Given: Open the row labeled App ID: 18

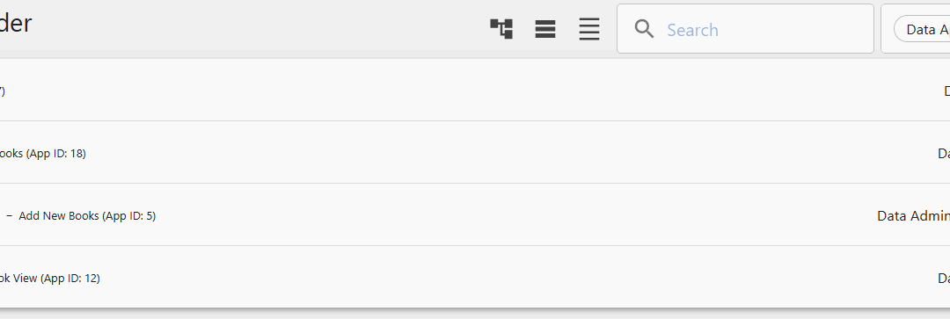Looking at the screenshot, I should tap(475, 153).
